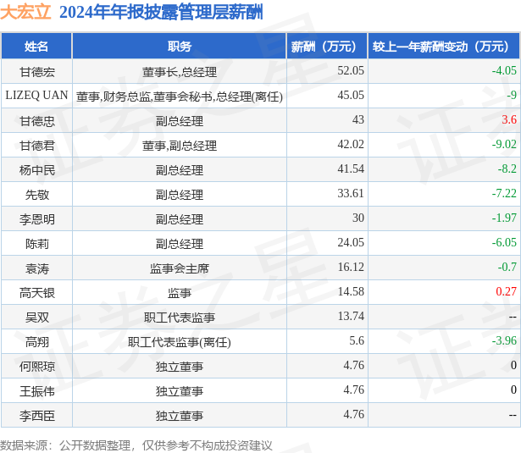Screen dimensions: 521x453
Task: Select the red change value 3.6
Action: coord(509,119)
